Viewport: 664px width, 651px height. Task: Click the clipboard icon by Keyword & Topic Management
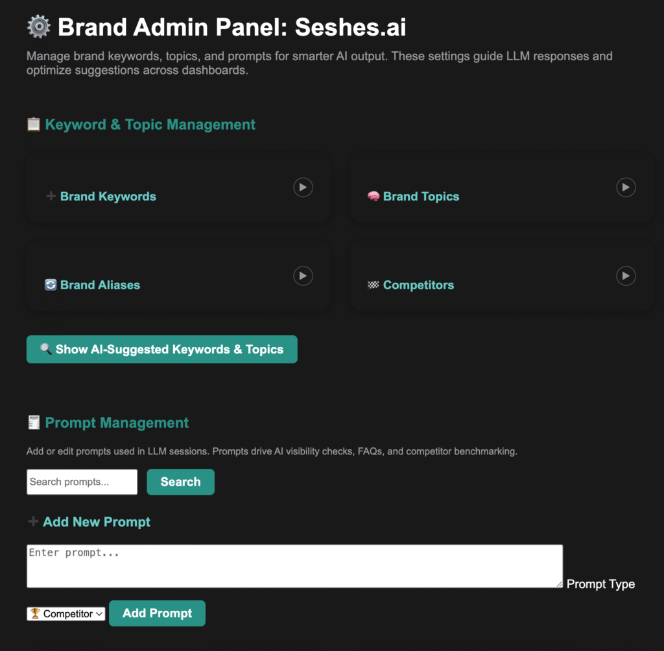click(34, 124)
